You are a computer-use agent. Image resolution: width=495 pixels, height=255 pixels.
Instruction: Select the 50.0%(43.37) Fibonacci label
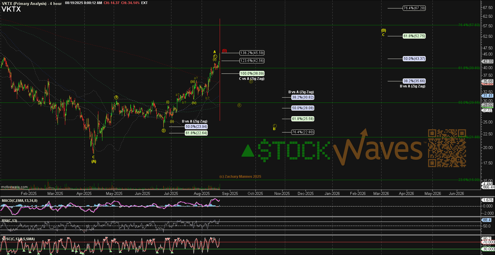[414, 58]
